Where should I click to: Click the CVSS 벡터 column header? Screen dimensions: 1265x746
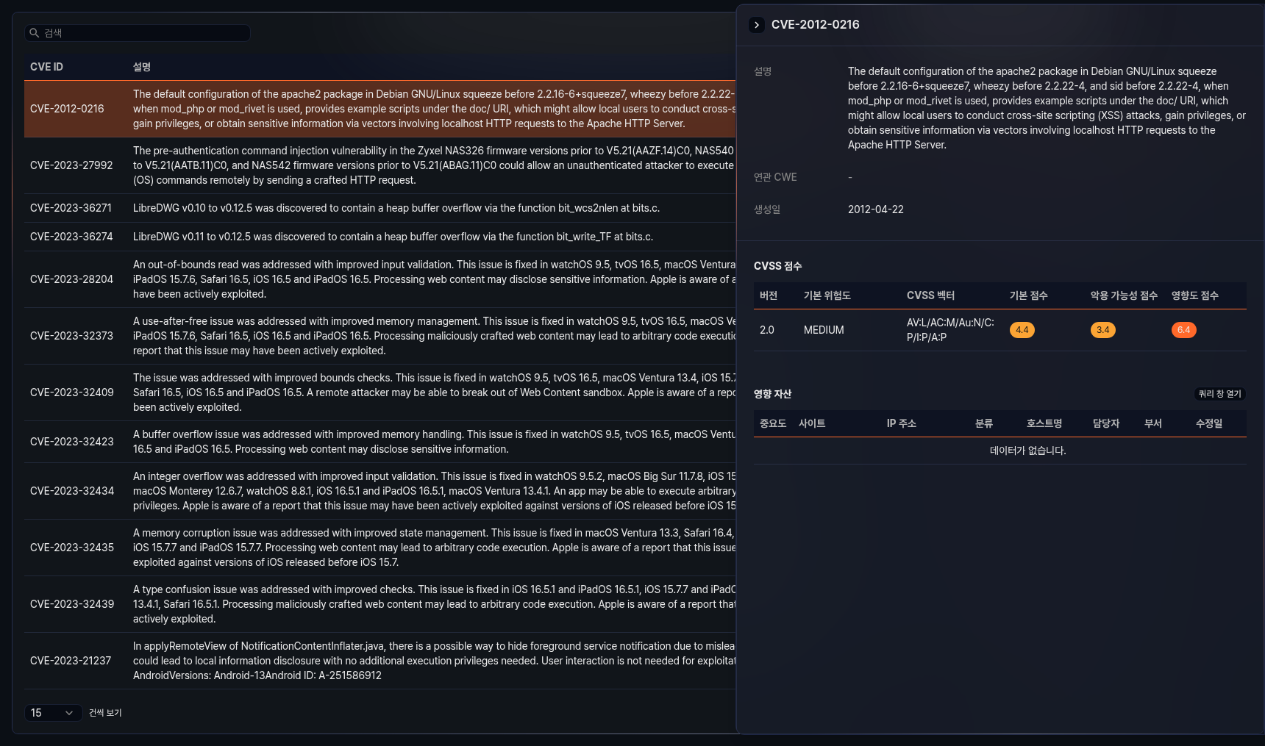930,295
